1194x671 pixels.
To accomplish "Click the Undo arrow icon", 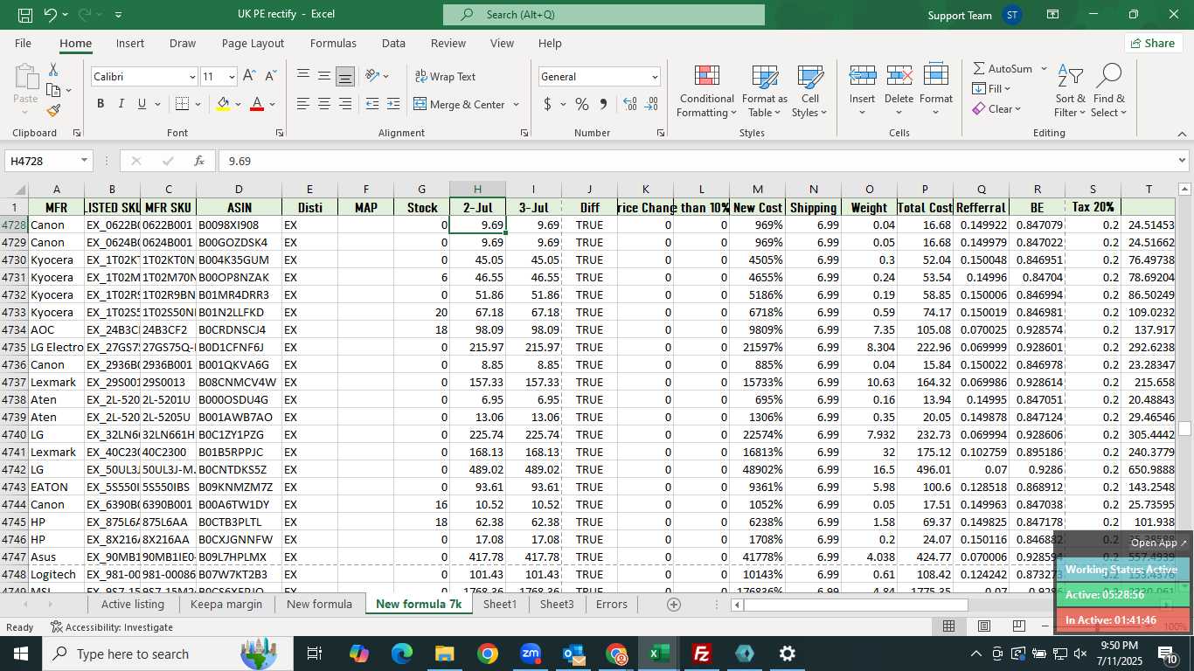I will 51,15.
